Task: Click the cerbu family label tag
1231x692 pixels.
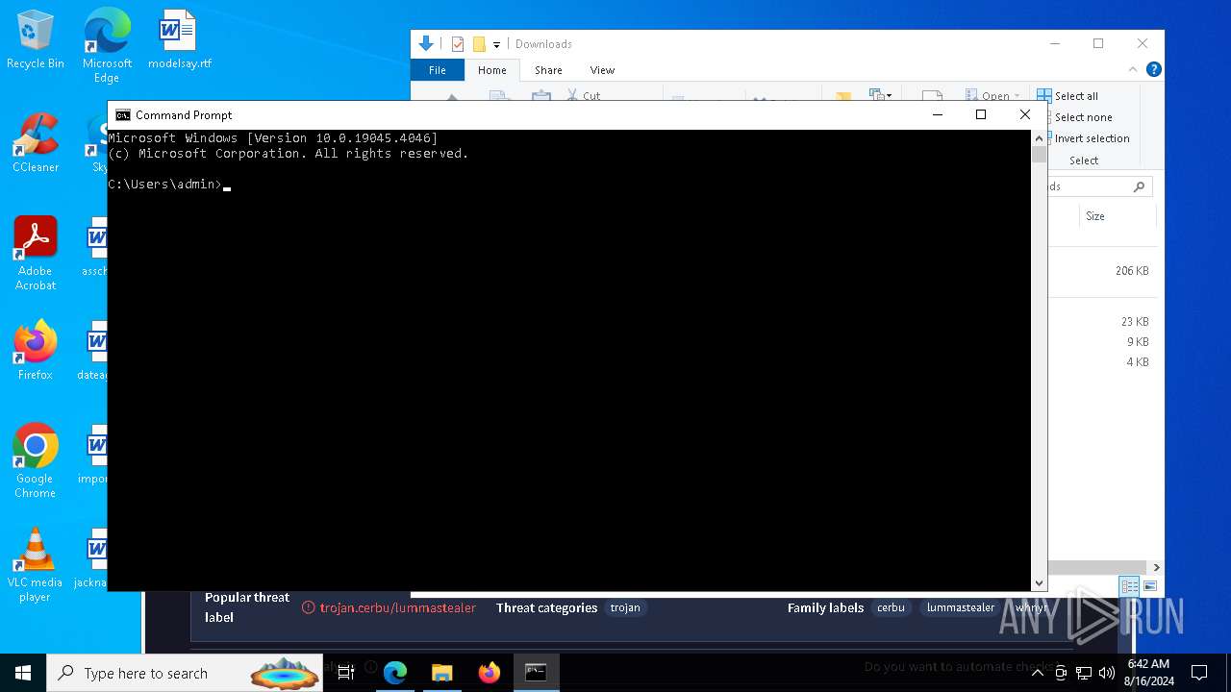Action: (x=891, y=607)
